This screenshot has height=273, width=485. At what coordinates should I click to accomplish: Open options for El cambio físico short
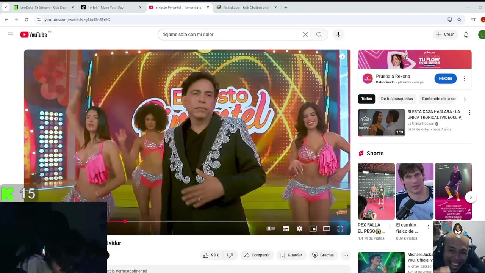pos(428,227)
